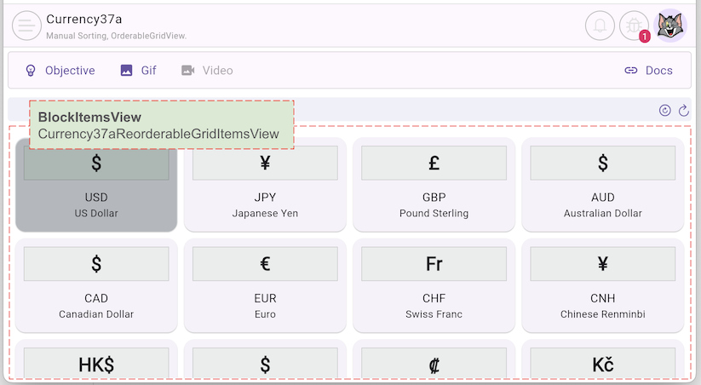Click the refresh arrow icon
This screenshot has height=385, width=701.
pyautogui.click(x=683, y=110)
